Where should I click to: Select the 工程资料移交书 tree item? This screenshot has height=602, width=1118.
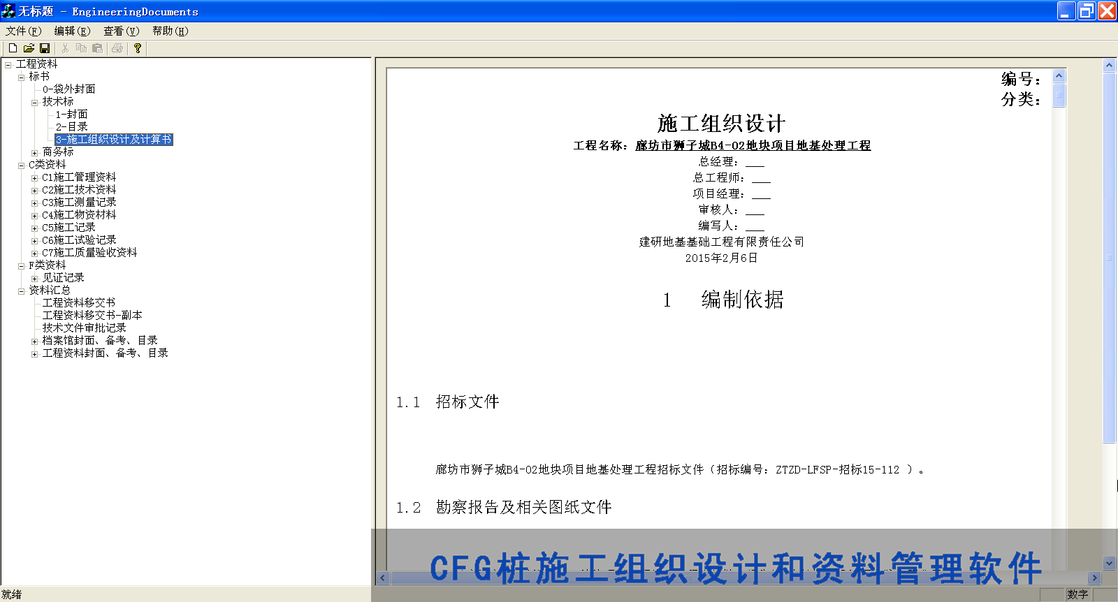[78, 302]
